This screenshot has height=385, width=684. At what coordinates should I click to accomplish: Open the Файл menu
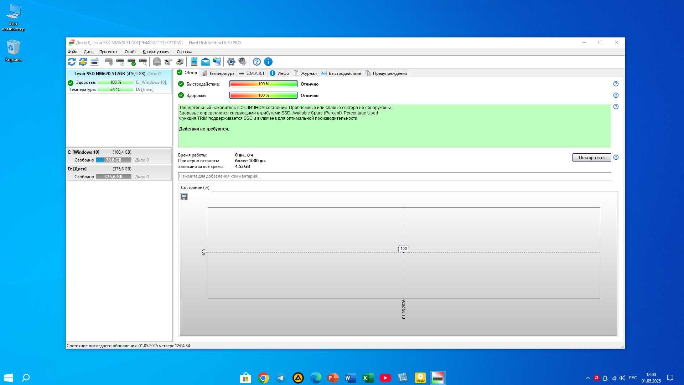72,52
